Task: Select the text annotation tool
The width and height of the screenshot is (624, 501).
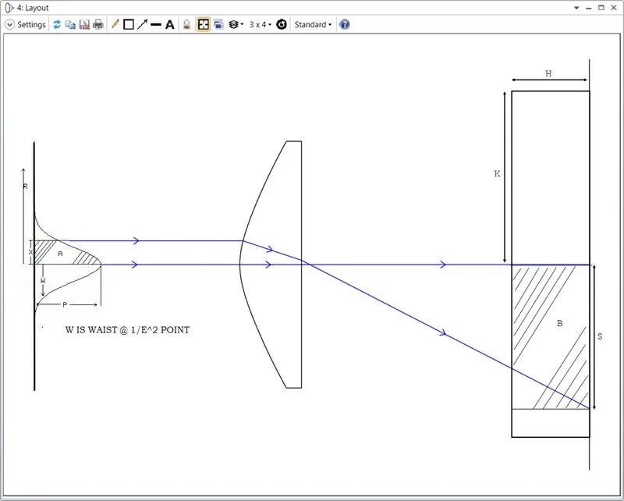Action: (169, 24)
